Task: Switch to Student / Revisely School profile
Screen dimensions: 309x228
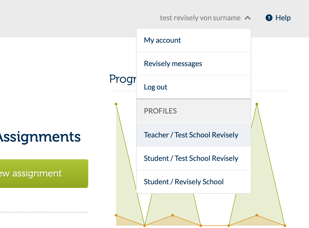Action: [x=184, y=182]
